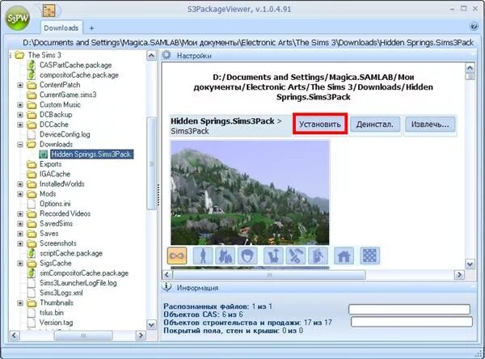Viewport: 485px width, 359px height.
Task: Expand the InstalledWorlds folder node
Action: click(x=20, y=184)
